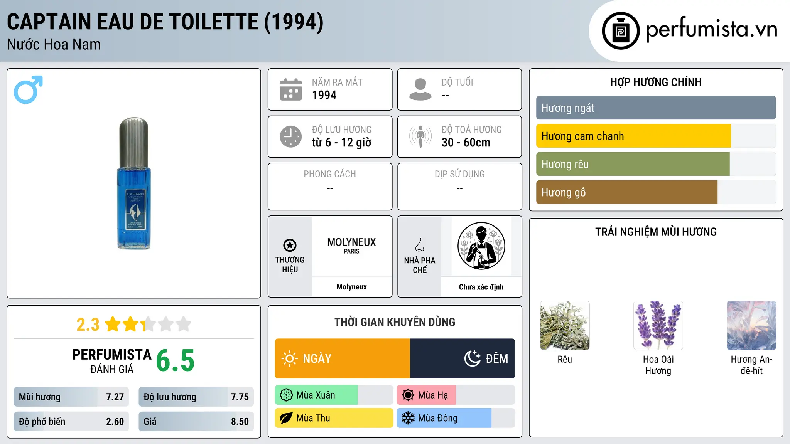Click the blue male gender symbol icon
Viewport: 790px width, 444px height.
[x=28, y=89]
